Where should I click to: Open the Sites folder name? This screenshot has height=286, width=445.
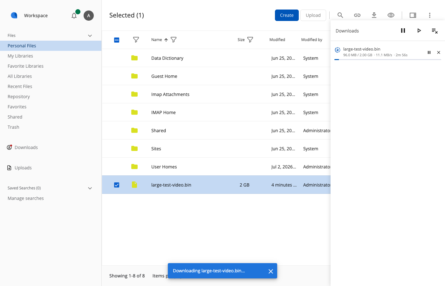tap(156, 149)
